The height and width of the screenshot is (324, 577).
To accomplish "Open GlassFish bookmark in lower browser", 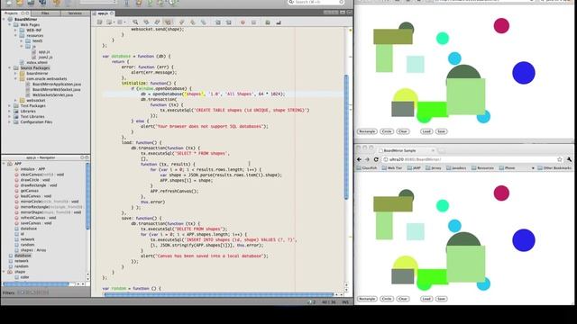I will (x=367, y=168).
